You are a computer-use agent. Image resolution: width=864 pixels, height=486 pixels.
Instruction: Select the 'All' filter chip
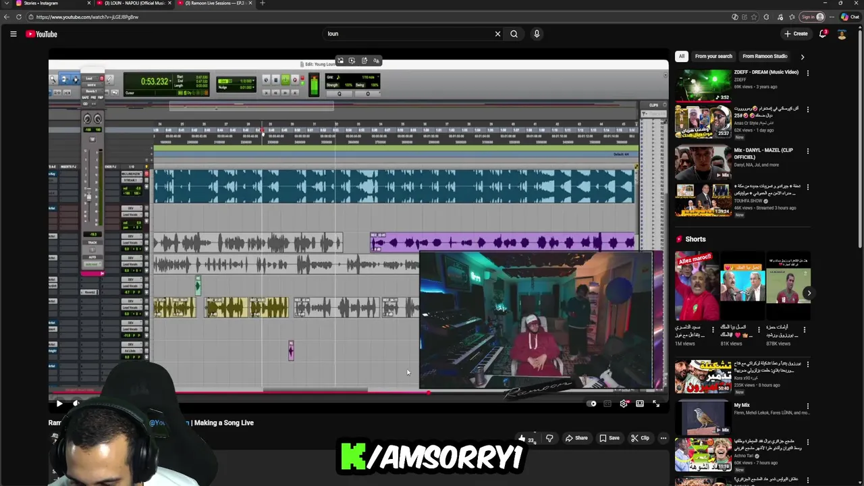(682, 57)
